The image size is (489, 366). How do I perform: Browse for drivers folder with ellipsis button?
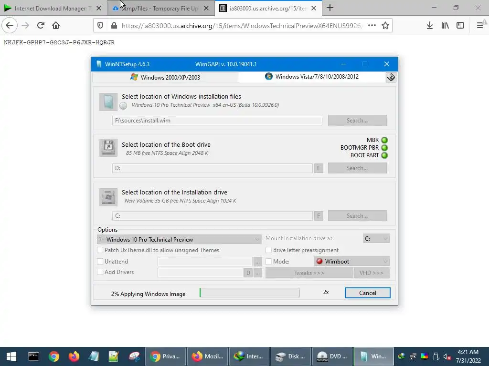[x=257, y=273]
